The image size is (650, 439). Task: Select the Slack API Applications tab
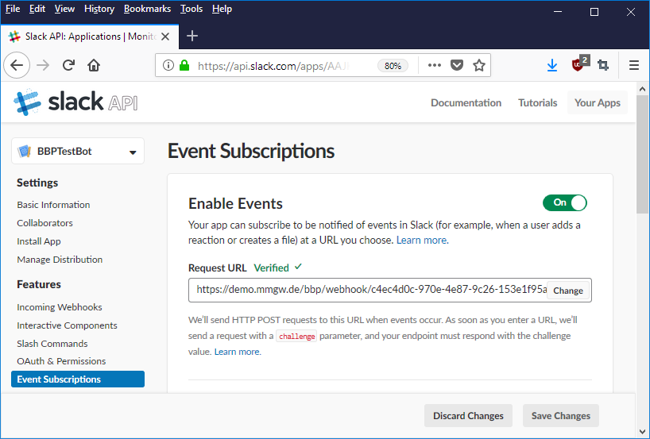(90, 37)
